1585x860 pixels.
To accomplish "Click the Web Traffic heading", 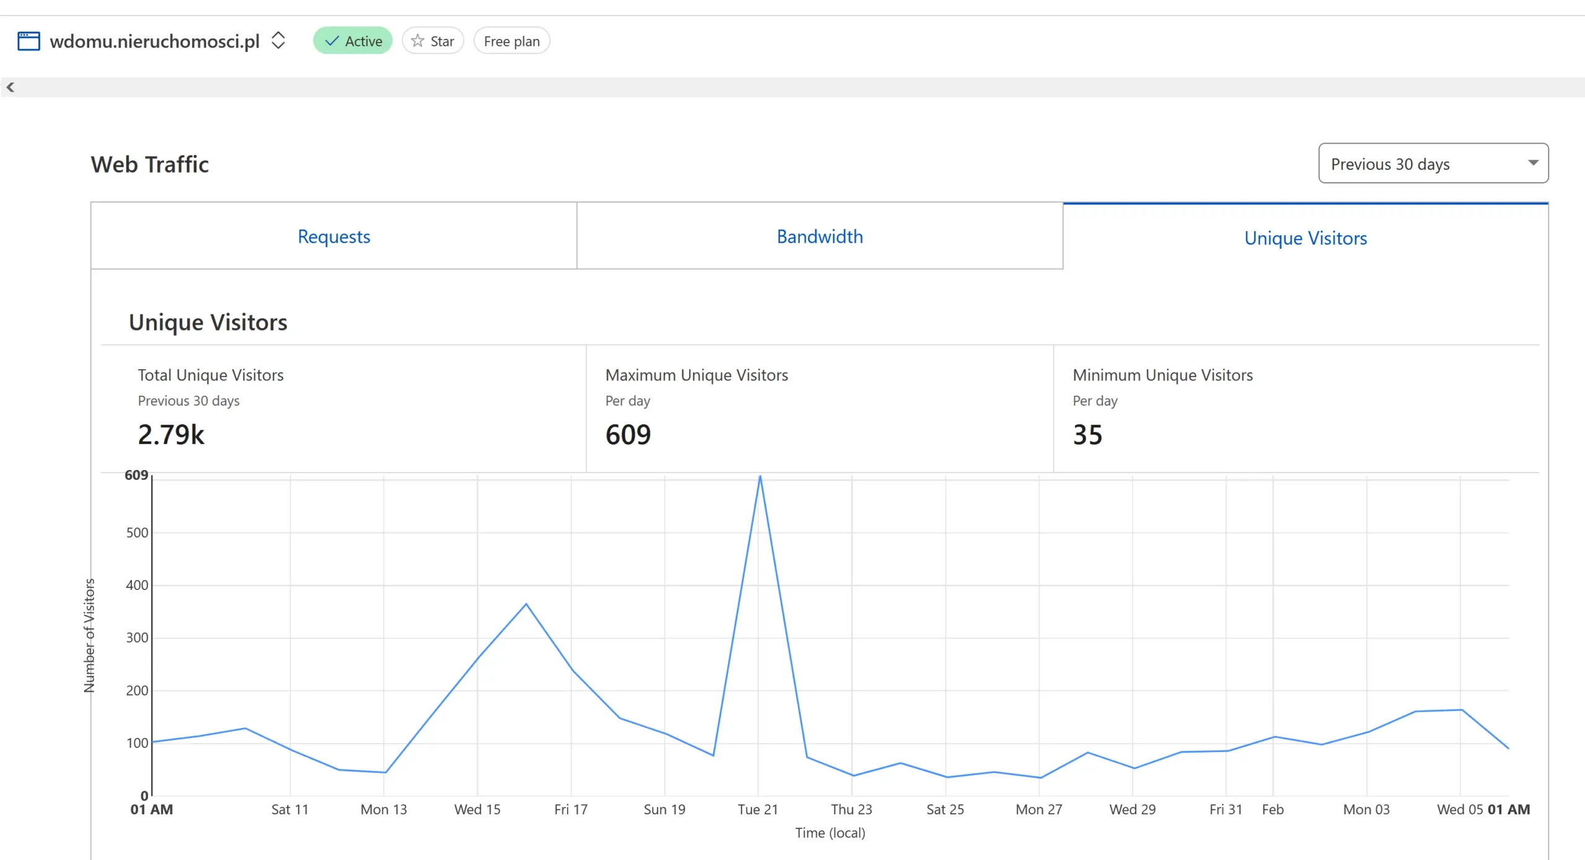I will [x=149, y=164].
